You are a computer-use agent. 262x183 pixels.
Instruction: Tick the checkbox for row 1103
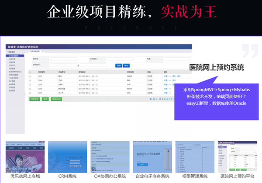(31, 77)
